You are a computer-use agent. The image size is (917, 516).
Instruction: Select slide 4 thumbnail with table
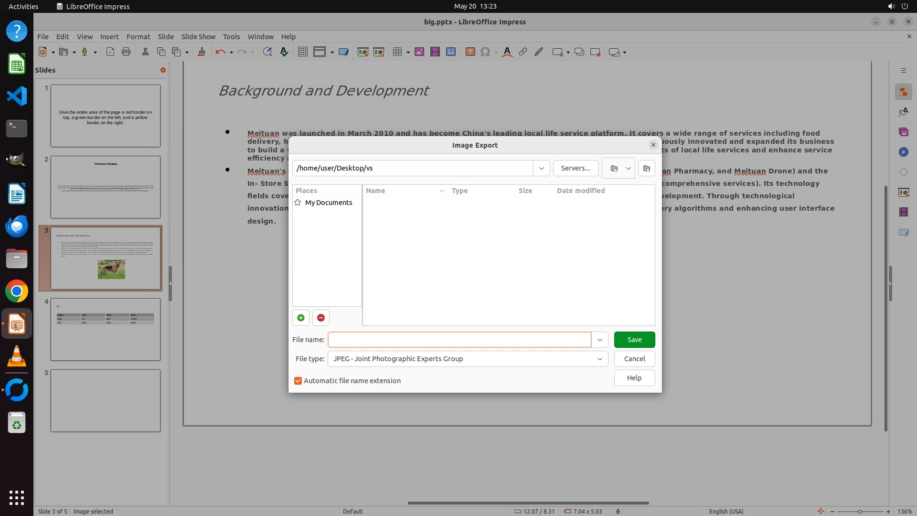point(106,329)
